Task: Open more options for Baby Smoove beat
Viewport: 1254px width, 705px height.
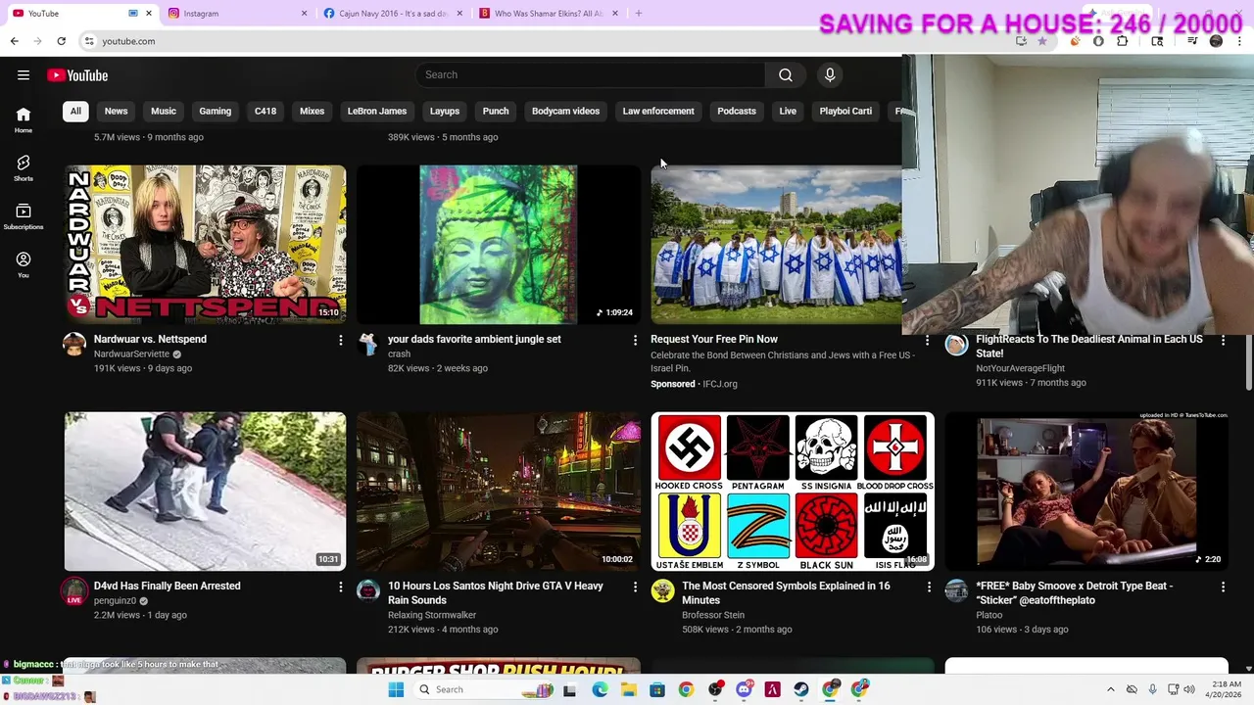Action: 1223,587
